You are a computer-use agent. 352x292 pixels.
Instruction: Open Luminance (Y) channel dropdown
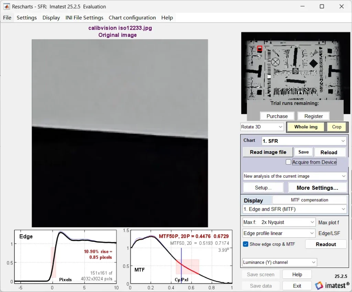[x=280, y=262]
